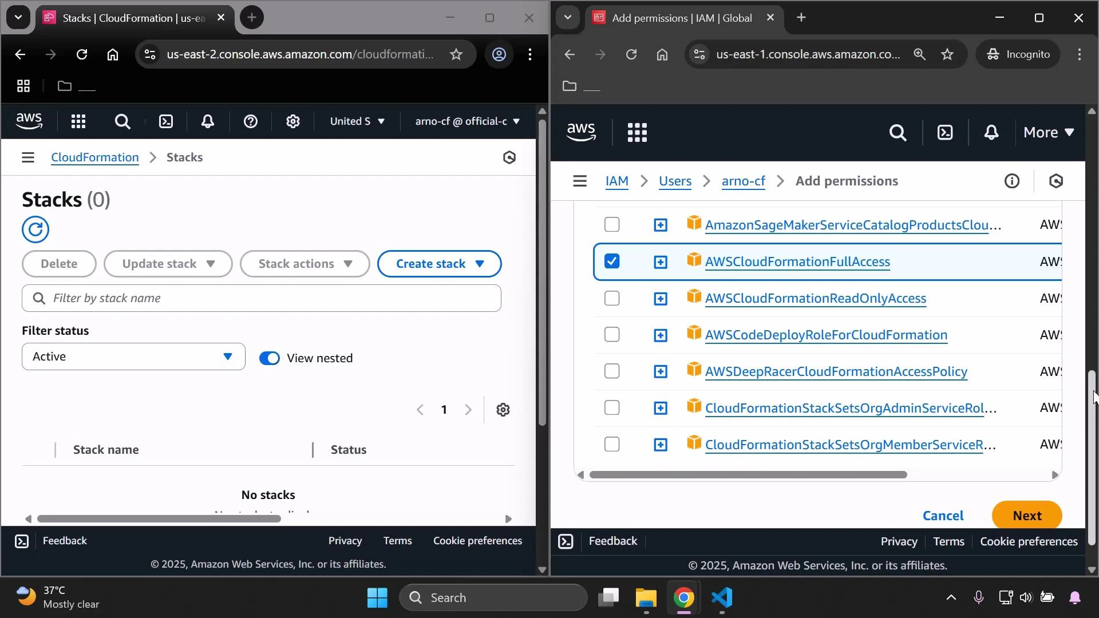Open the CloudFormation breadcrumb link
Viewport: 1099px width, 618px height.
tap(95, 157)
